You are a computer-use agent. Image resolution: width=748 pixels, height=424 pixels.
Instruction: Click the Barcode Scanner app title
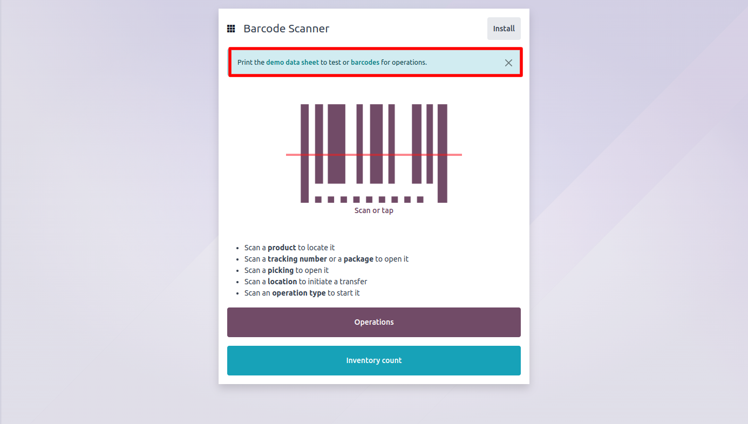pos(286,29)
